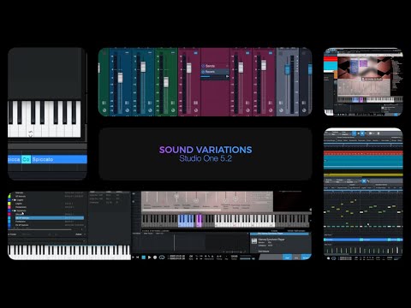
Task: Toggle the Sends power icon in mixer
Action: [x=203, y=66]
